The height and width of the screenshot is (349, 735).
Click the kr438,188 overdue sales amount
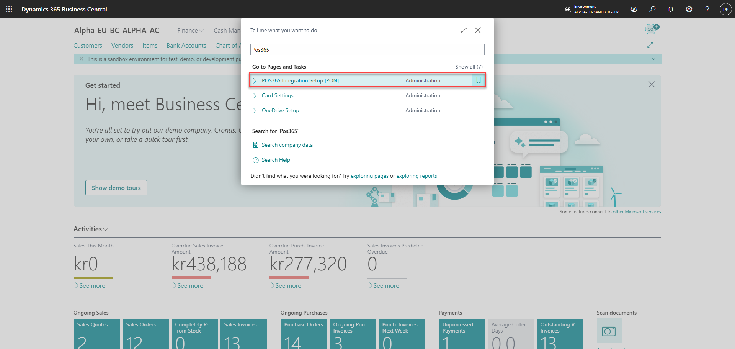209,264
